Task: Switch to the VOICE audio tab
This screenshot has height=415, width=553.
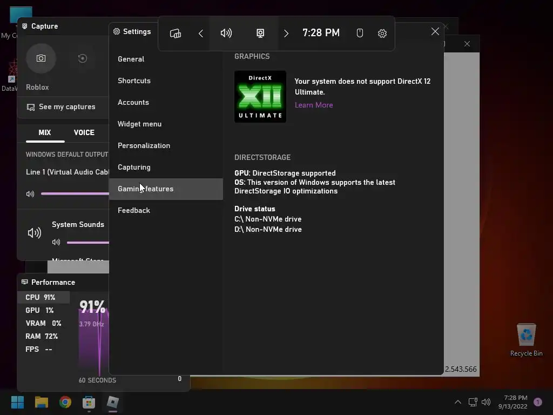Action: click(84, 133)
